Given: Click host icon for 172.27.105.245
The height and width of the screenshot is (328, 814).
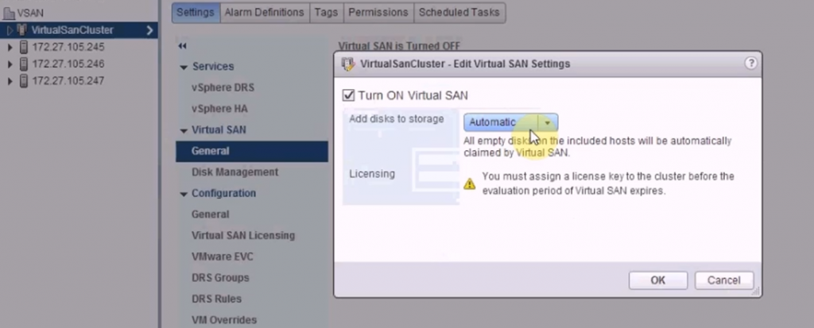Looking at the screenshot, I should [x=23, y=47].
